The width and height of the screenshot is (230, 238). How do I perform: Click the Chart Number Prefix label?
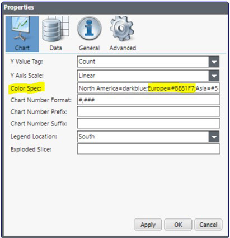tap(39, 112)
